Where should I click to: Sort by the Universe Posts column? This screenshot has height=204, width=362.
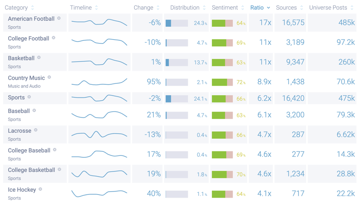pyautogui.click(x=331, y=8)
